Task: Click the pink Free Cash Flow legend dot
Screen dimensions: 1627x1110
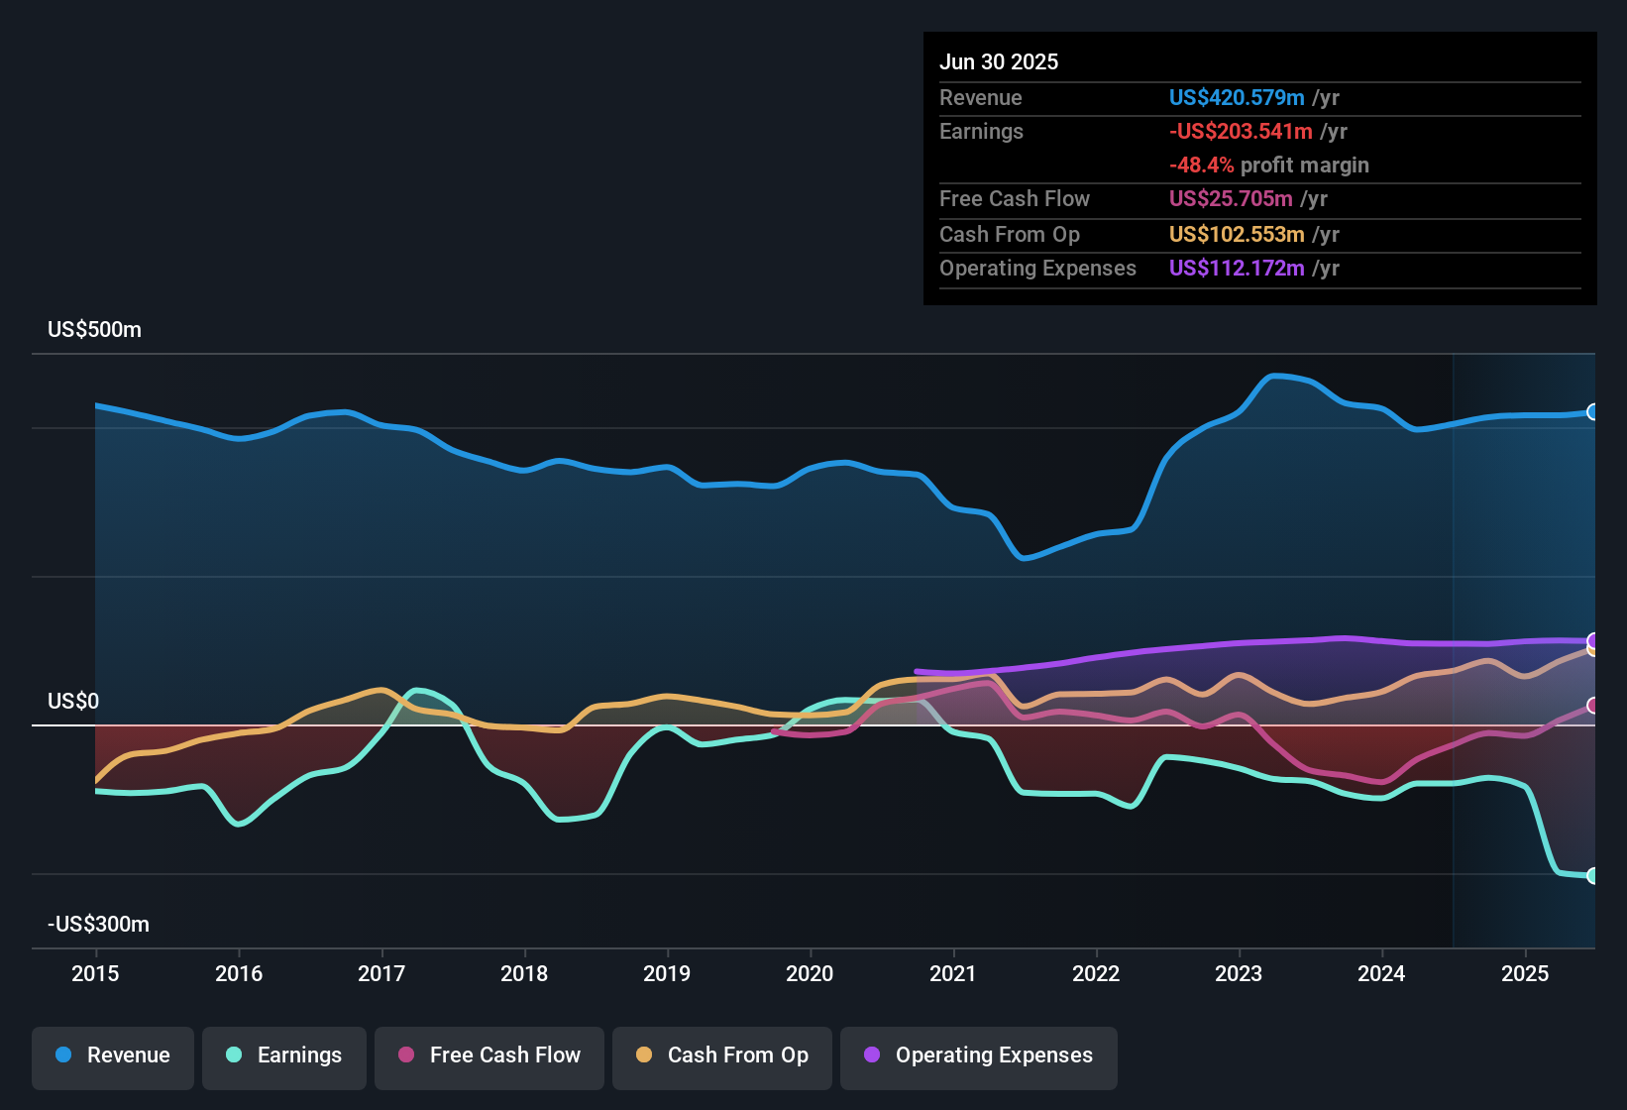Action: [x=404, y=1055]
